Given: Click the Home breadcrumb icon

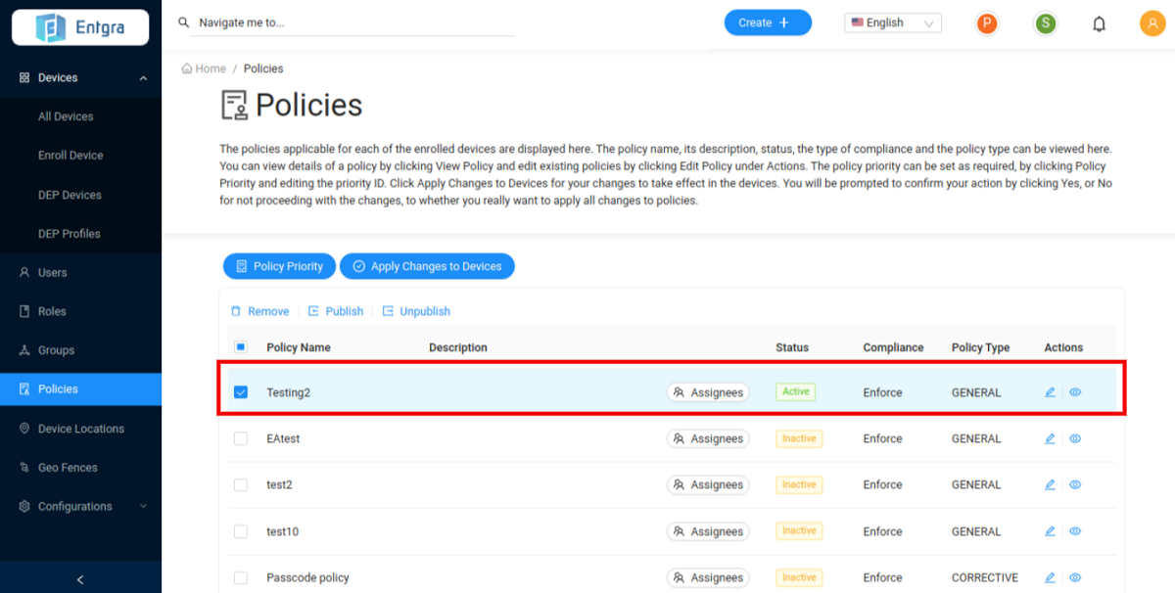Looking at the screenshot, I should [x=187, y=68].
